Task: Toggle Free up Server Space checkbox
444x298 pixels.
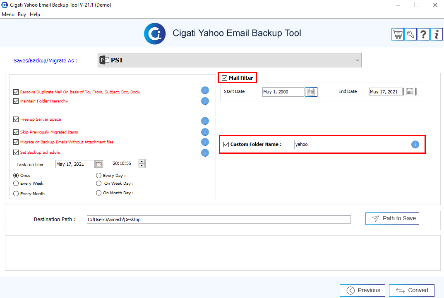Action: pos(16,119)
